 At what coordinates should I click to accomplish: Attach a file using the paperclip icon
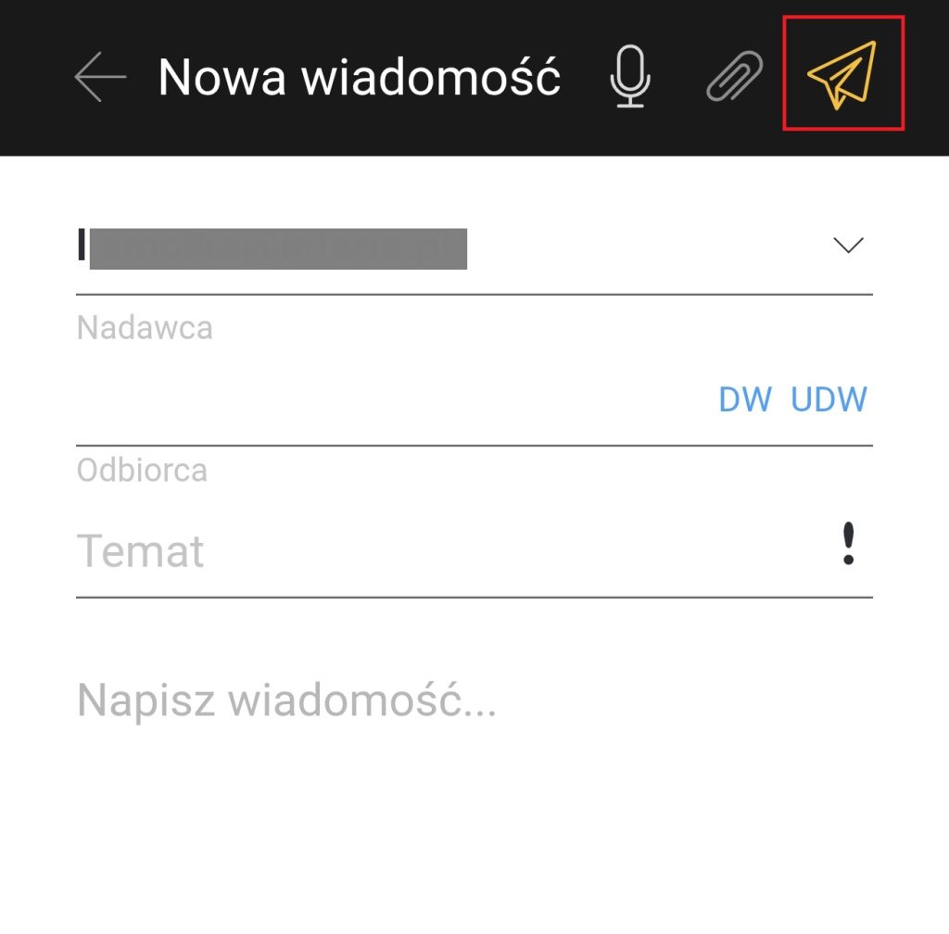pos(735,76)
